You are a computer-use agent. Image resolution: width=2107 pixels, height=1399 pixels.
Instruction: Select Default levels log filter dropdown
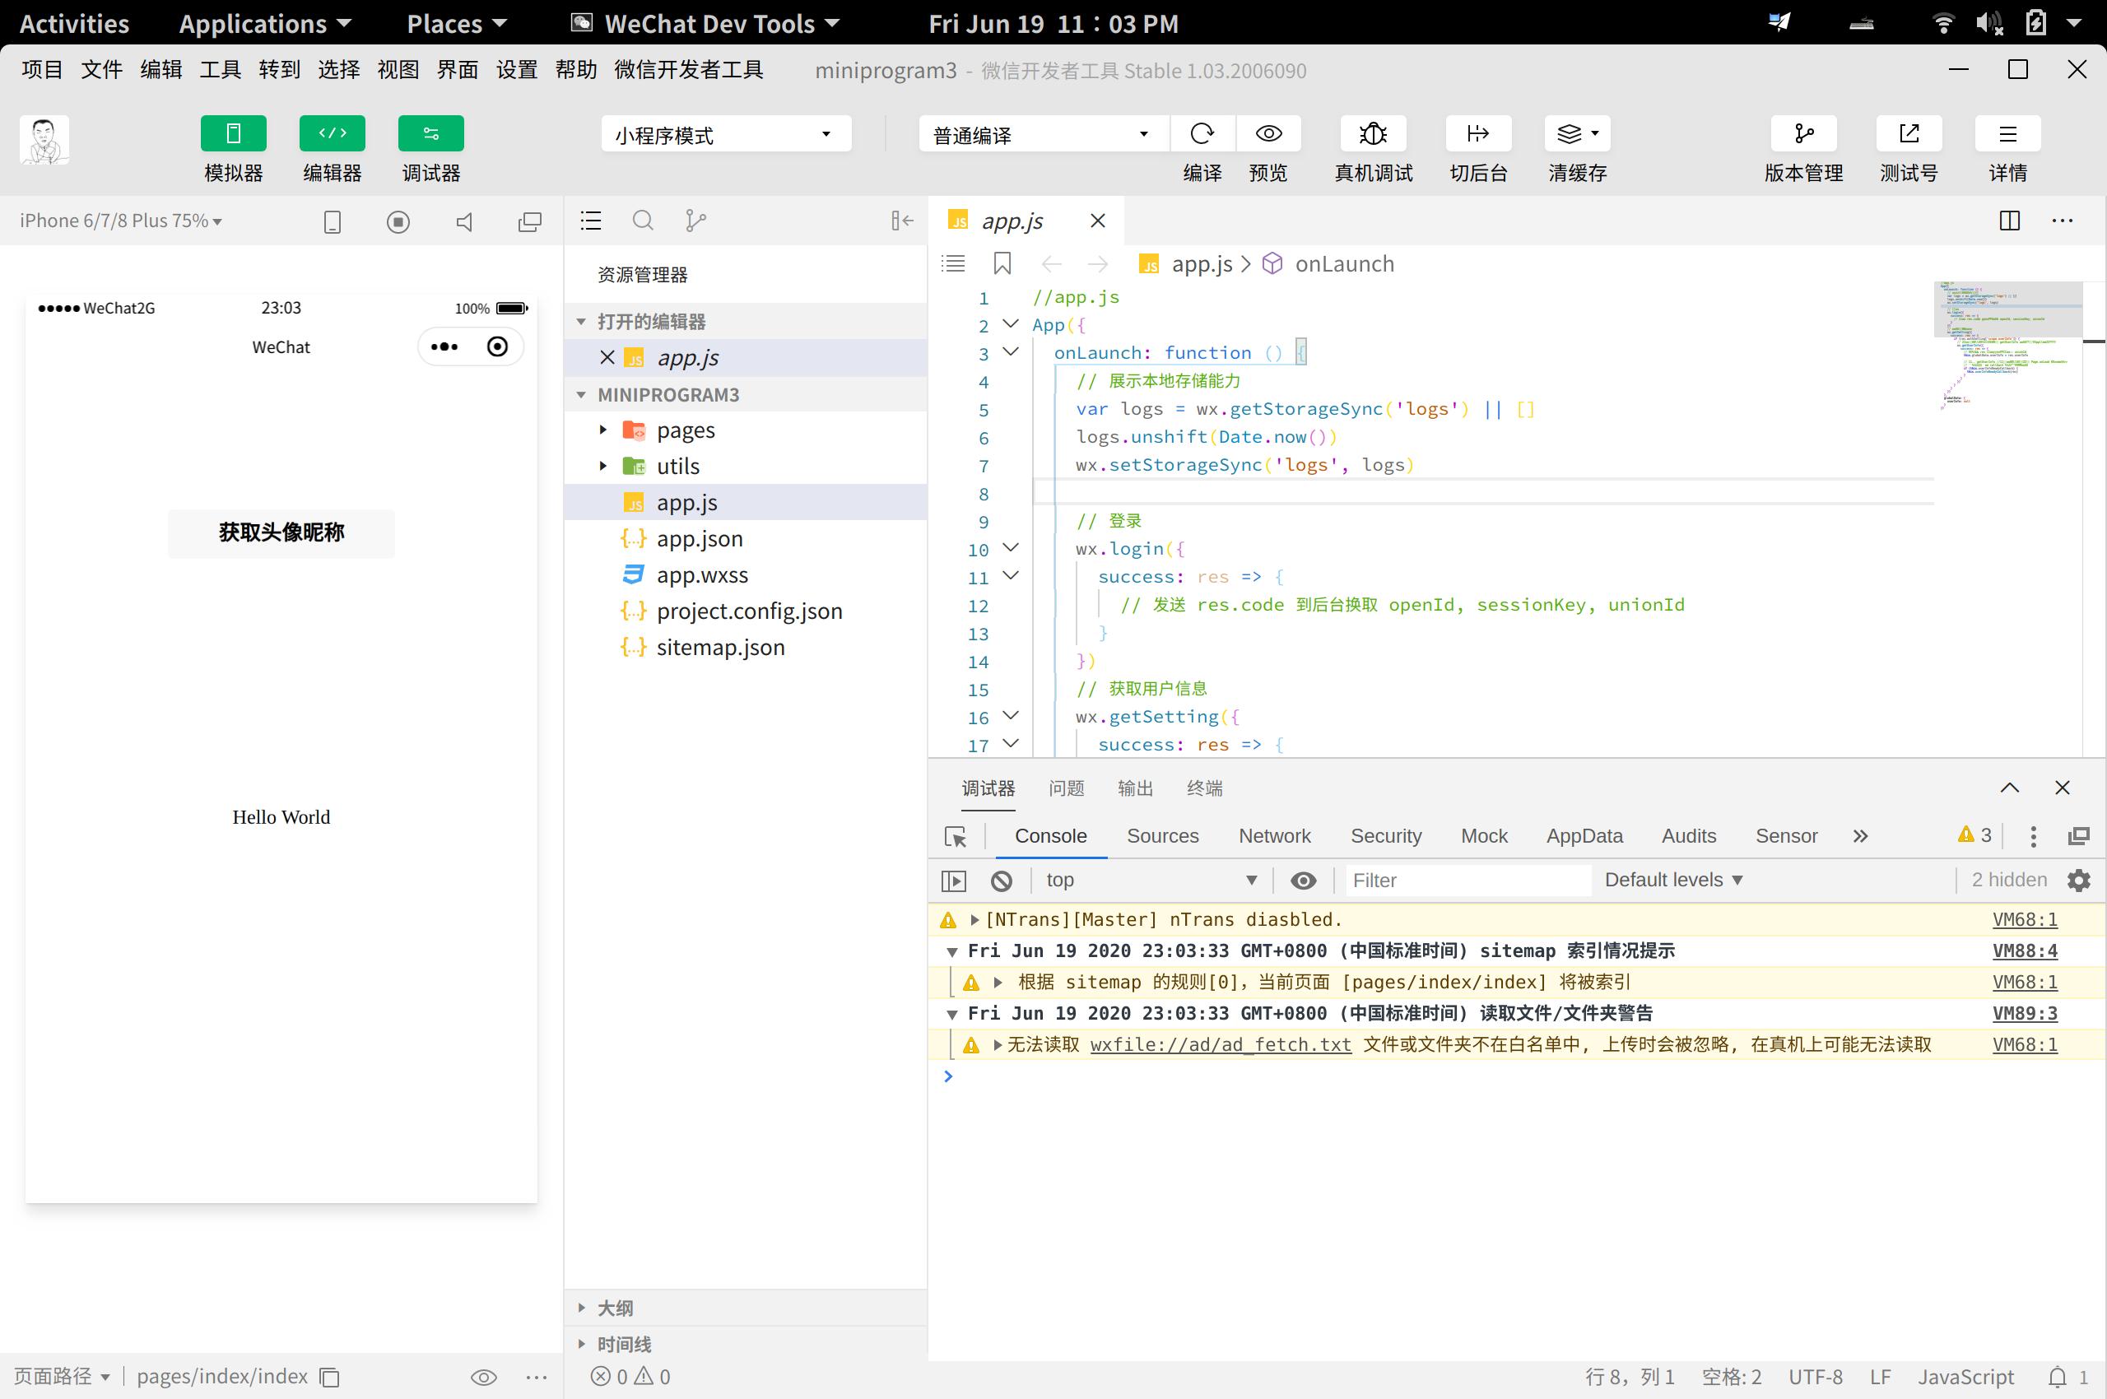[x=1677, y=879]
